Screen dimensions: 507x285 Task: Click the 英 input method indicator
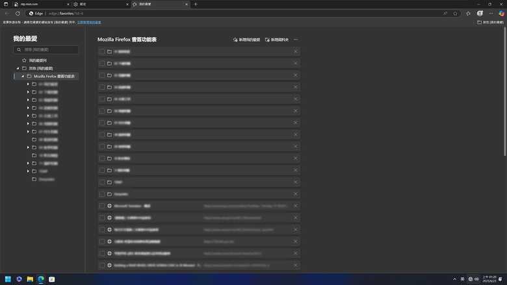point(462,279)
